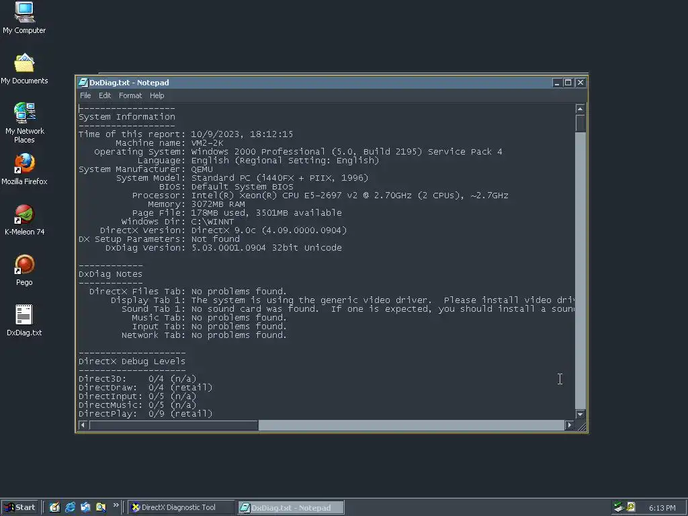Image resolution: width=688 pixels, height=516 pixels.
Task: Click the system manufacturer value 'QEMU'
Action: point(202,169)
